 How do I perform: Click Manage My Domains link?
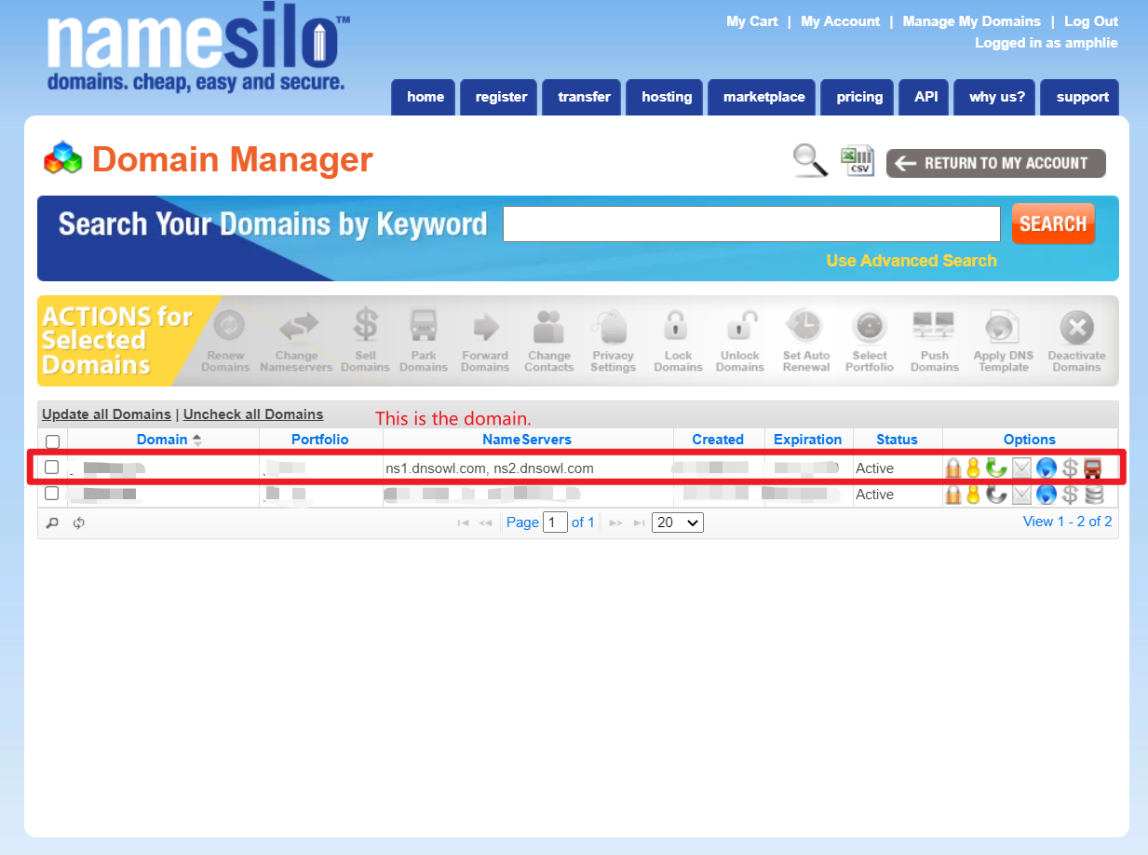[x=972, y=21]
